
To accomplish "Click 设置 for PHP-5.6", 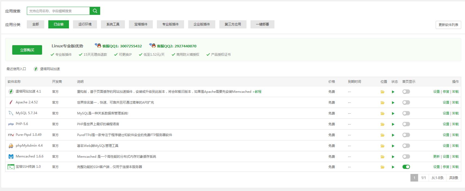I will pos(446,124).
